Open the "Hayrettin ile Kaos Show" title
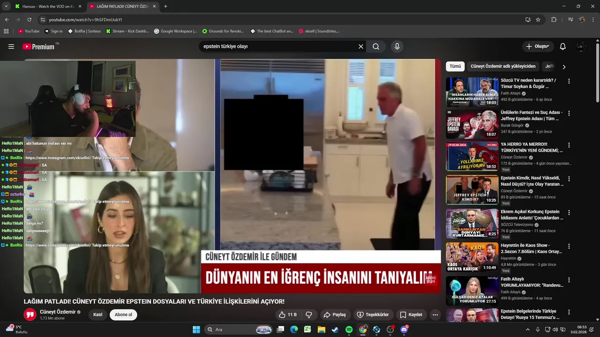Viewport: 600px width, 337px height. click(x=531, y=249)
